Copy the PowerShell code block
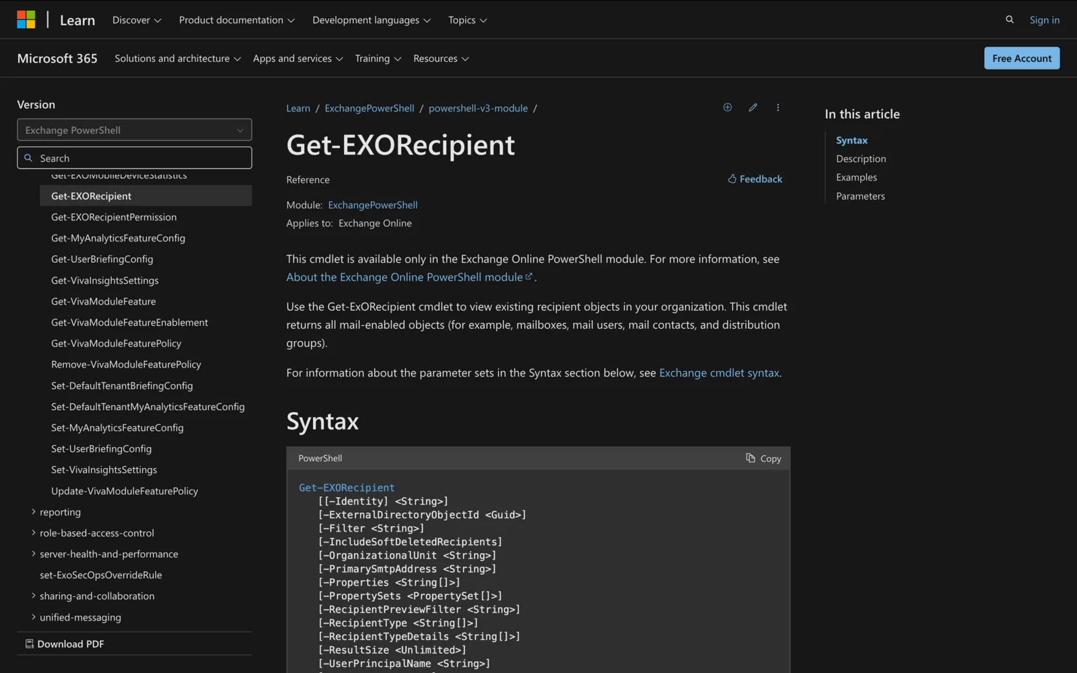Image resolution: width=1077 pixels, height=673 pixels. coord(763,459)
